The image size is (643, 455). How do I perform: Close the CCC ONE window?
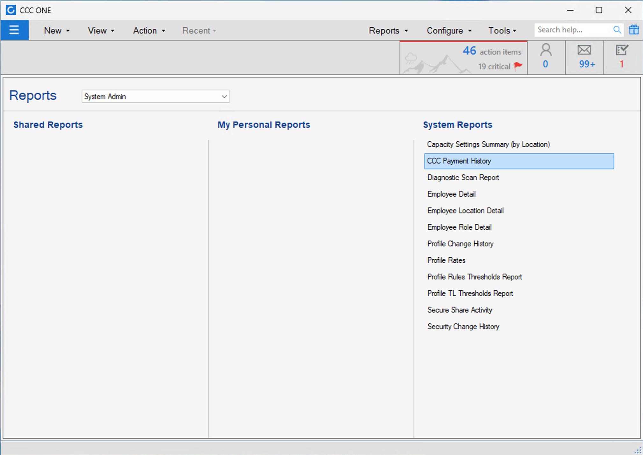pyautogui.click(x=628, y=10)
